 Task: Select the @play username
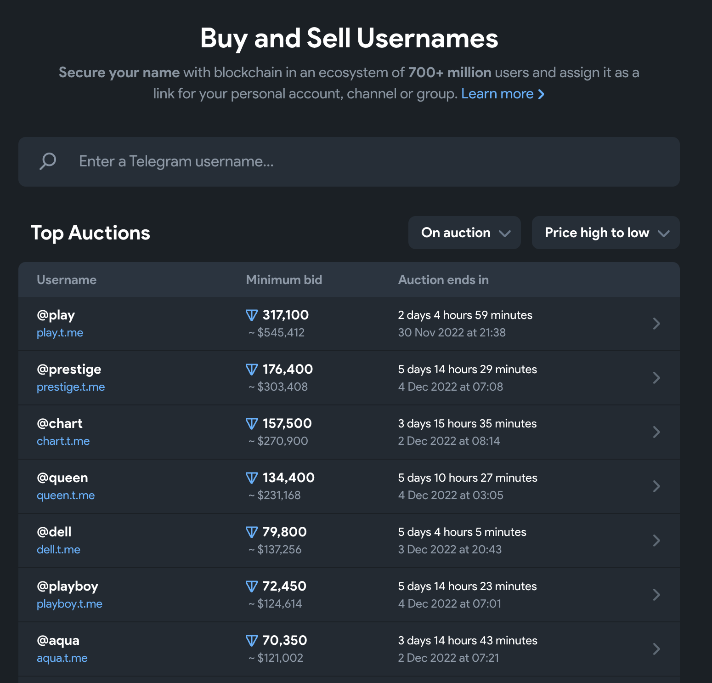tap(56, 315)
